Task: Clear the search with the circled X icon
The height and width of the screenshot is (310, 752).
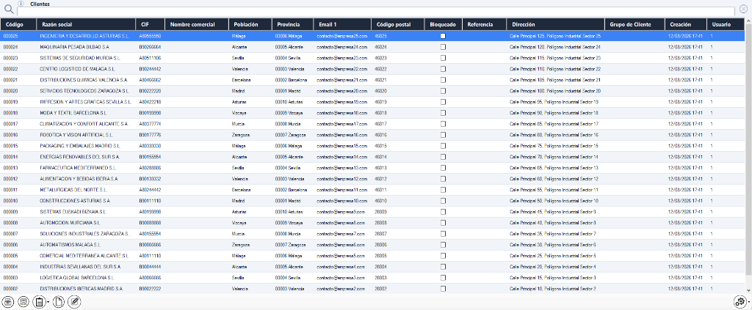Action: (x=743, y=9)
